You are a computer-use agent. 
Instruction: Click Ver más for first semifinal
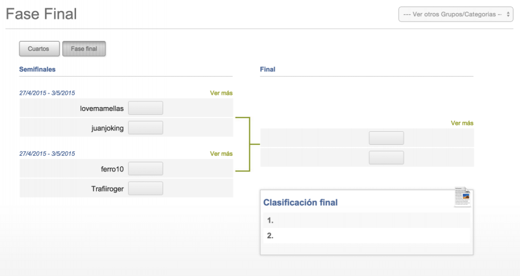coord(221,93)
